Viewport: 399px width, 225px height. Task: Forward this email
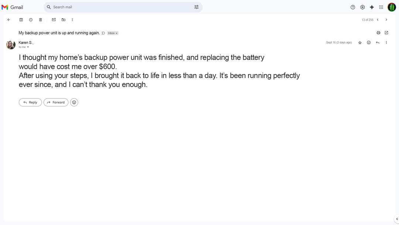(x=56, y=102)
